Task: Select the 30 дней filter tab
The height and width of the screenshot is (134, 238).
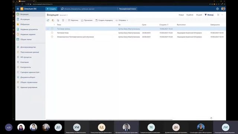Action: tap(199, 15)
